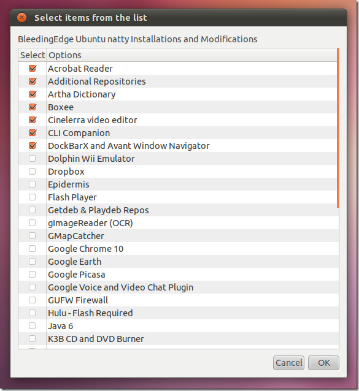Select the Getdeb & Playdeb Repos text
The width and height of the screenshot is (359, 391).
pos(98,210)
